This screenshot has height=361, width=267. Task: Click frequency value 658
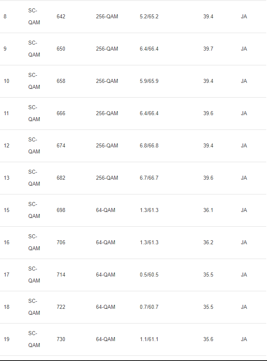61,81
